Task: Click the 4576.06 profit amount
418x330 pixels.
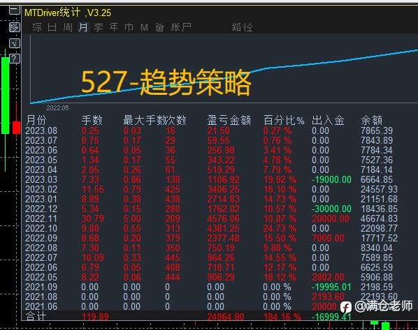Action: [x=224, y=219]
